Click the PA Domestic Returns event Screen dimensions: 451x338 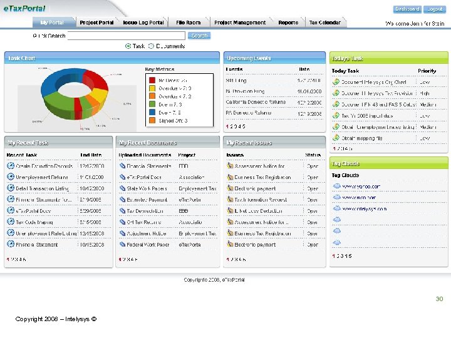coord(249,113)
